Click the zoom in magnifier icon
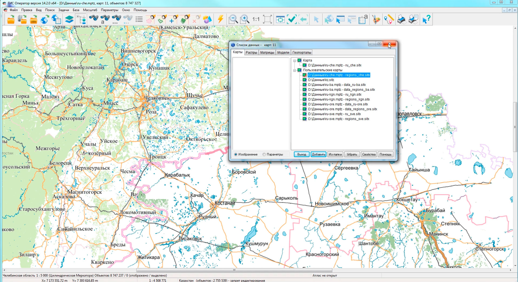The height and width of the screenshot is (282, 518). coord(244,19)
